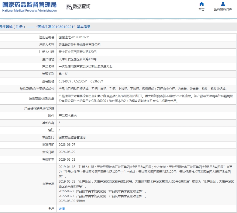Click the 产品储存条件及有效期 label
The width and height of the screenshot is (237, 213).
coord(39,108)
